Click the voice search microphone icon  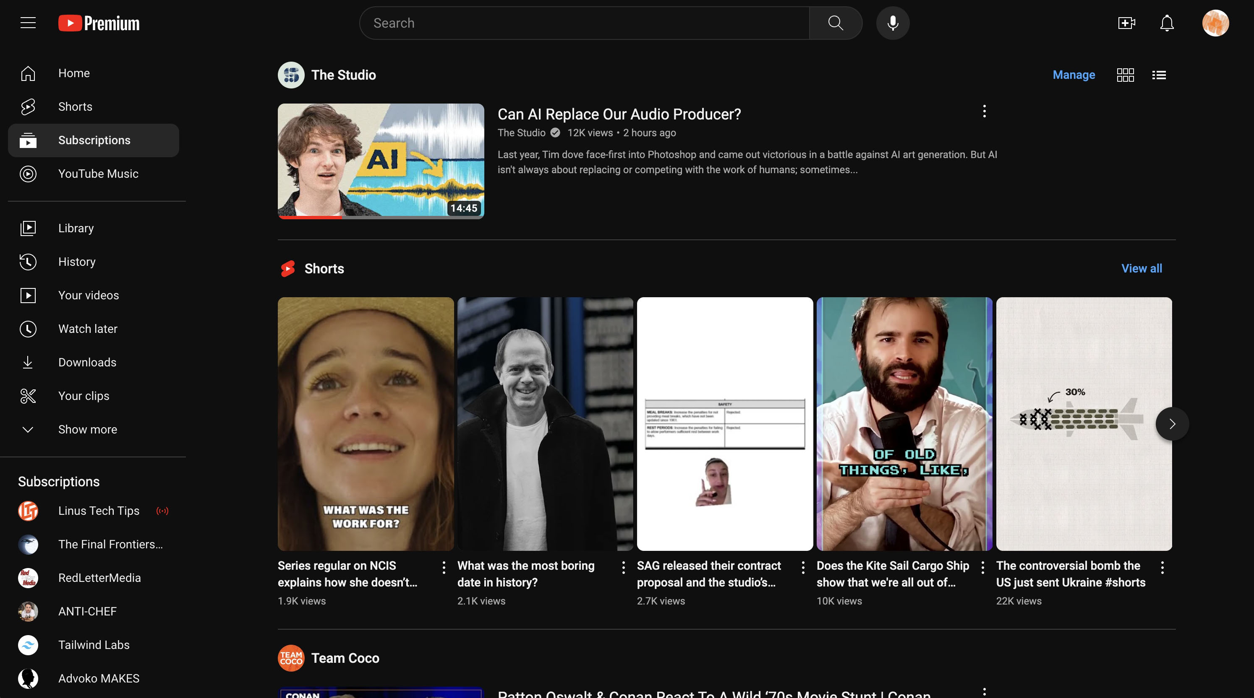(892, 23)
